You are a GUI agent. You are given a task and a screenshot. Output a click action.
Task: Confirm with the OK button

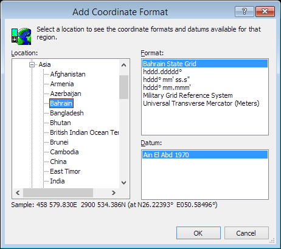[x=198, y=233]
